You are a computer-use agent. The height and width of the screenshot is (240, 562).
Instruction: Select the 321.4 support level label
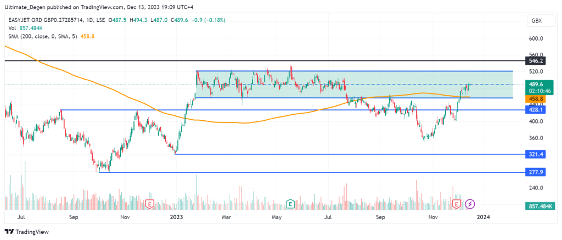pyautogui.click(x=535, y=154)
